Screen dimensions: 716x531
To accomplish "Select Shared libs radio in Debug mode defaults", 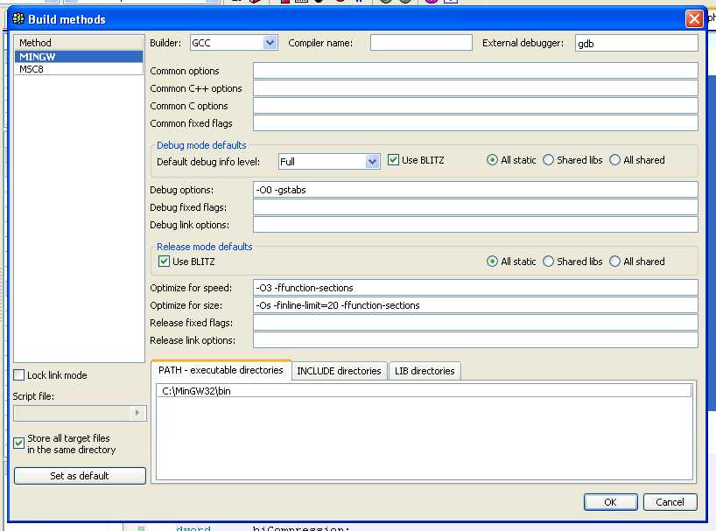I will click(549, 160).
